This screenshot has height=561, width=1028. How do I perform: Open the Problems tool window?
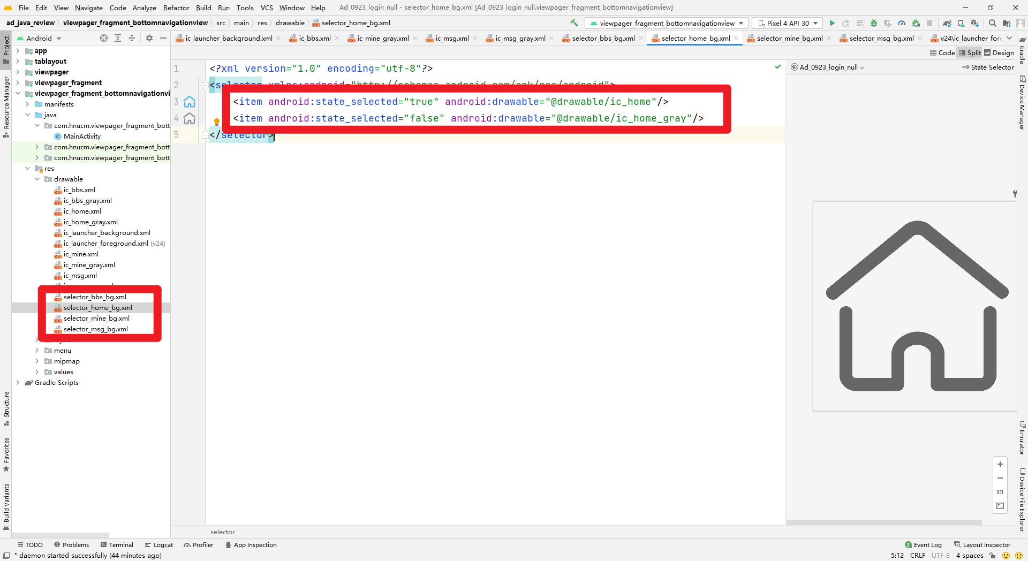point(71,545)
